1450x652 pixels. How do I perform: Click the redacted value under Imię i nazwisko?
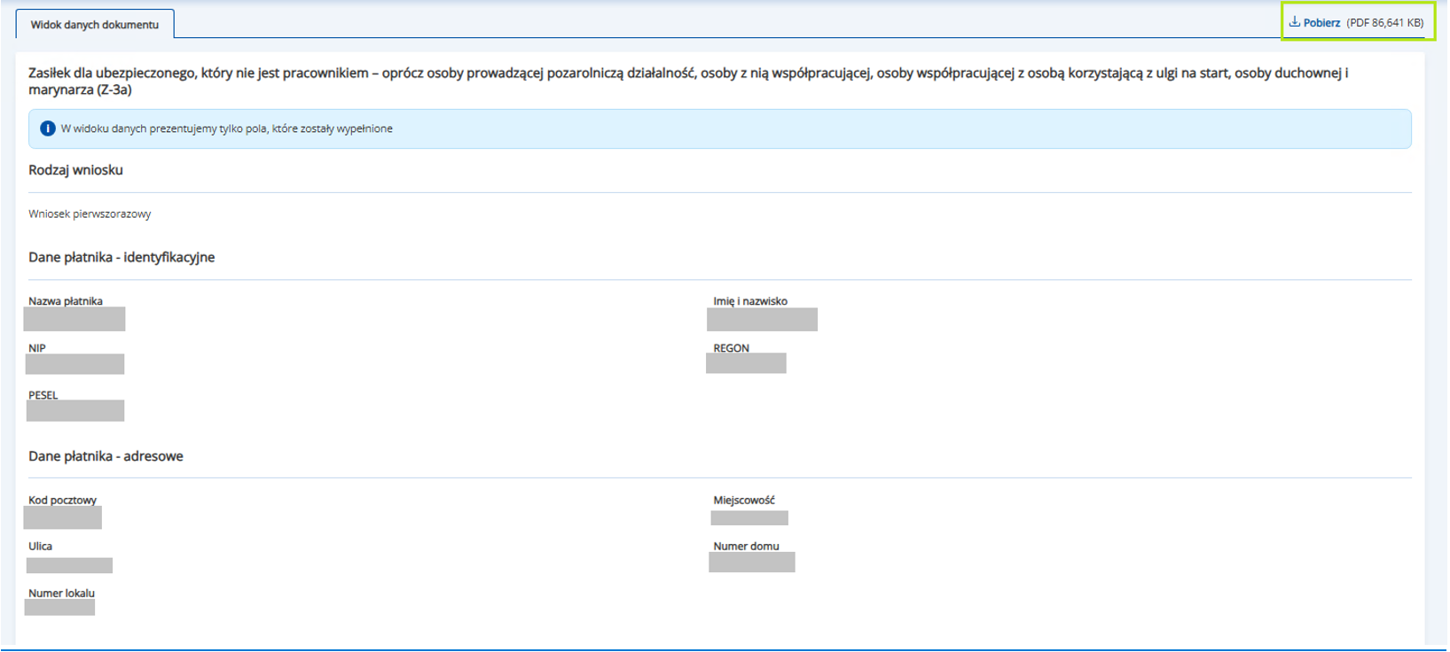point(762,320)
